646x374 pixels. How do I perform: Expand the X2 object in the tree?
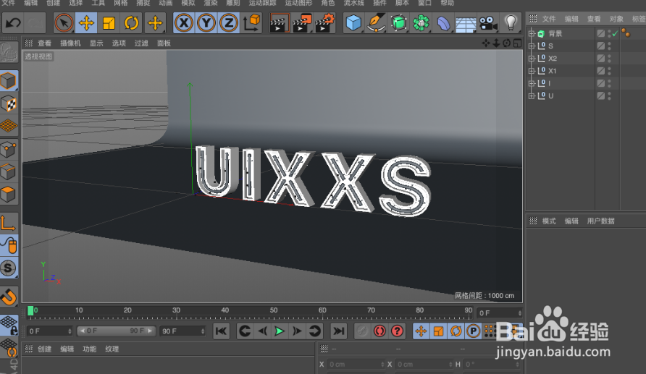(x=532, y=58)
